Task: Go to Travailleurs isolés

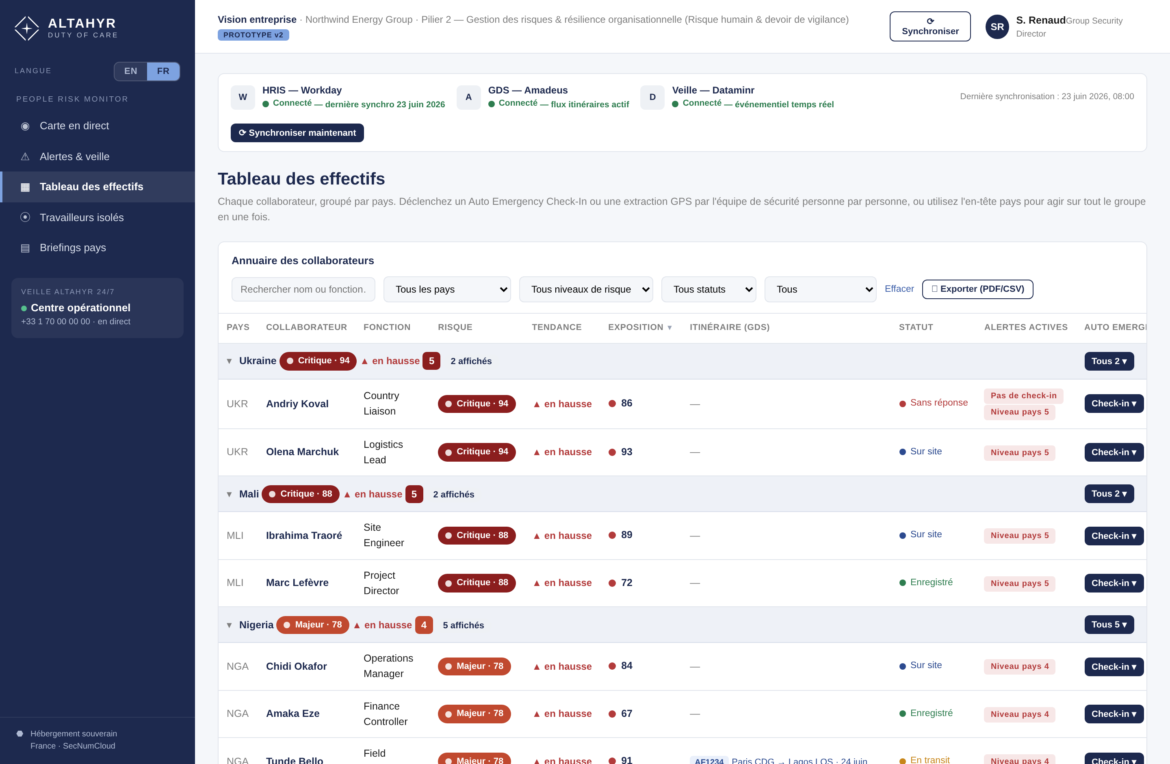Action: pos(97,217)
